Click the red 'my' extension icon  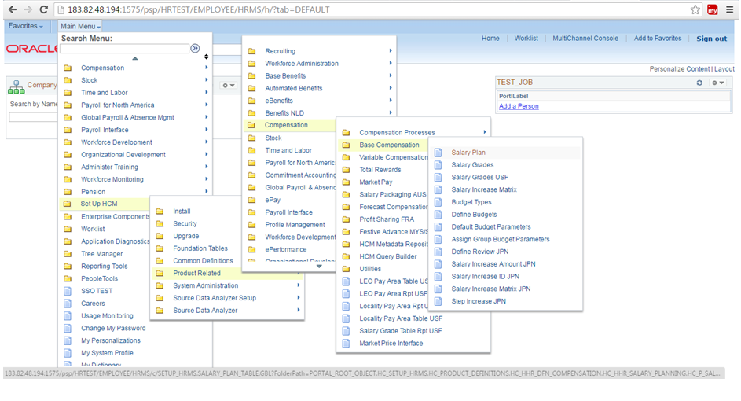713,9
